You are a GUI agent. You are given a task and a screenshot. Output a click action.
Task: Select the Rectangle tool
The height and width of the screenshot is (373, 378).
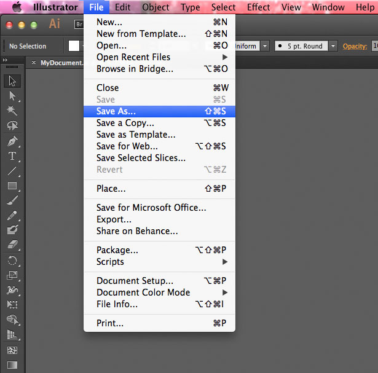point(12,186)
